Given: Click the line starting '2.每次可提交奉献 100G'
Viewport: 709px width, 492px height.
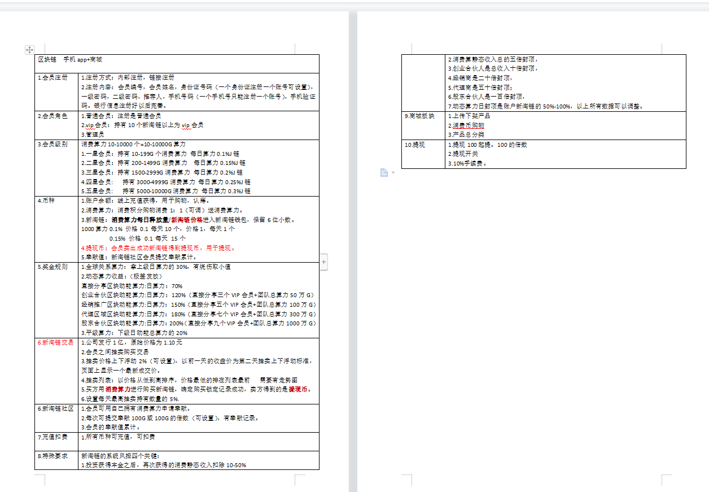Looking at the screenshot, I should coord(171,418).
